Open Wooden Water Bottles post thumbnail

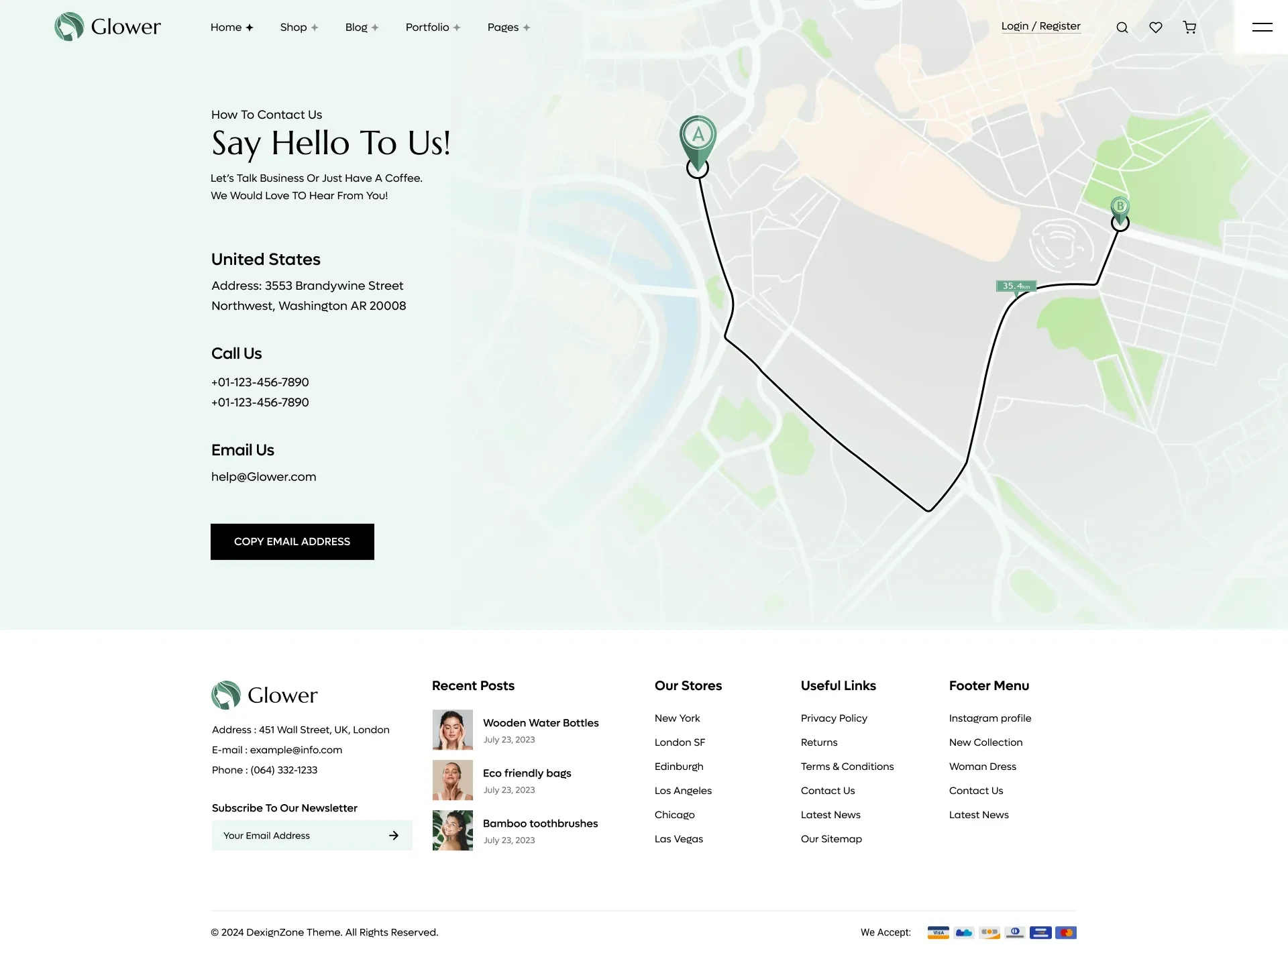coord(453,730)
